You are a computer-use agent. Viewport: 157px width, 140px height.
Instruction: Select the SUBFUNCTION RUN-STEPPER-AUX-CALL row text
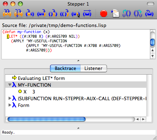coord(82,98)
